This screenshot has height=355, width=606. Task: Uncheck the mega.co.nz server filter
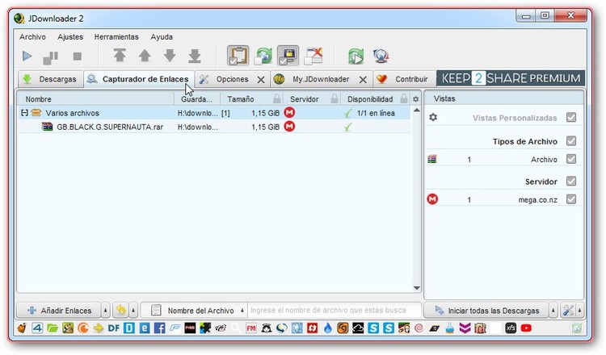coord(571,199)
